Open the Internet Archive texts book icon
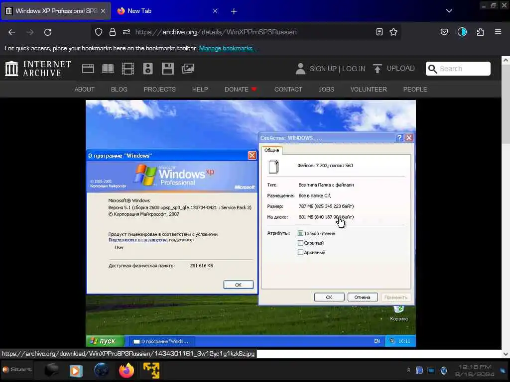This screenshot has width=510, height=382. 108,69
